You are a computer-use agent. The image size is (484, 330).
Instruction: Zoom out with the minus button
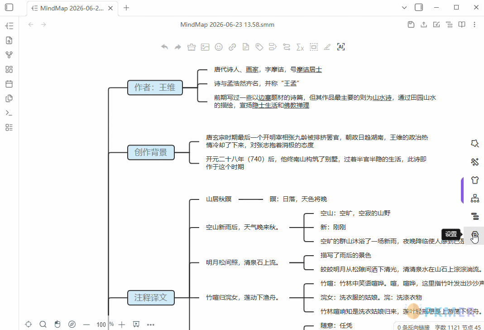pyautogui.click(x=86, y=325)
